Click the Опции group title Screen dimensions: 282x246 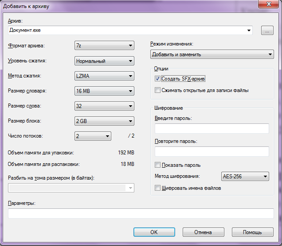click(x=161, y=69)
